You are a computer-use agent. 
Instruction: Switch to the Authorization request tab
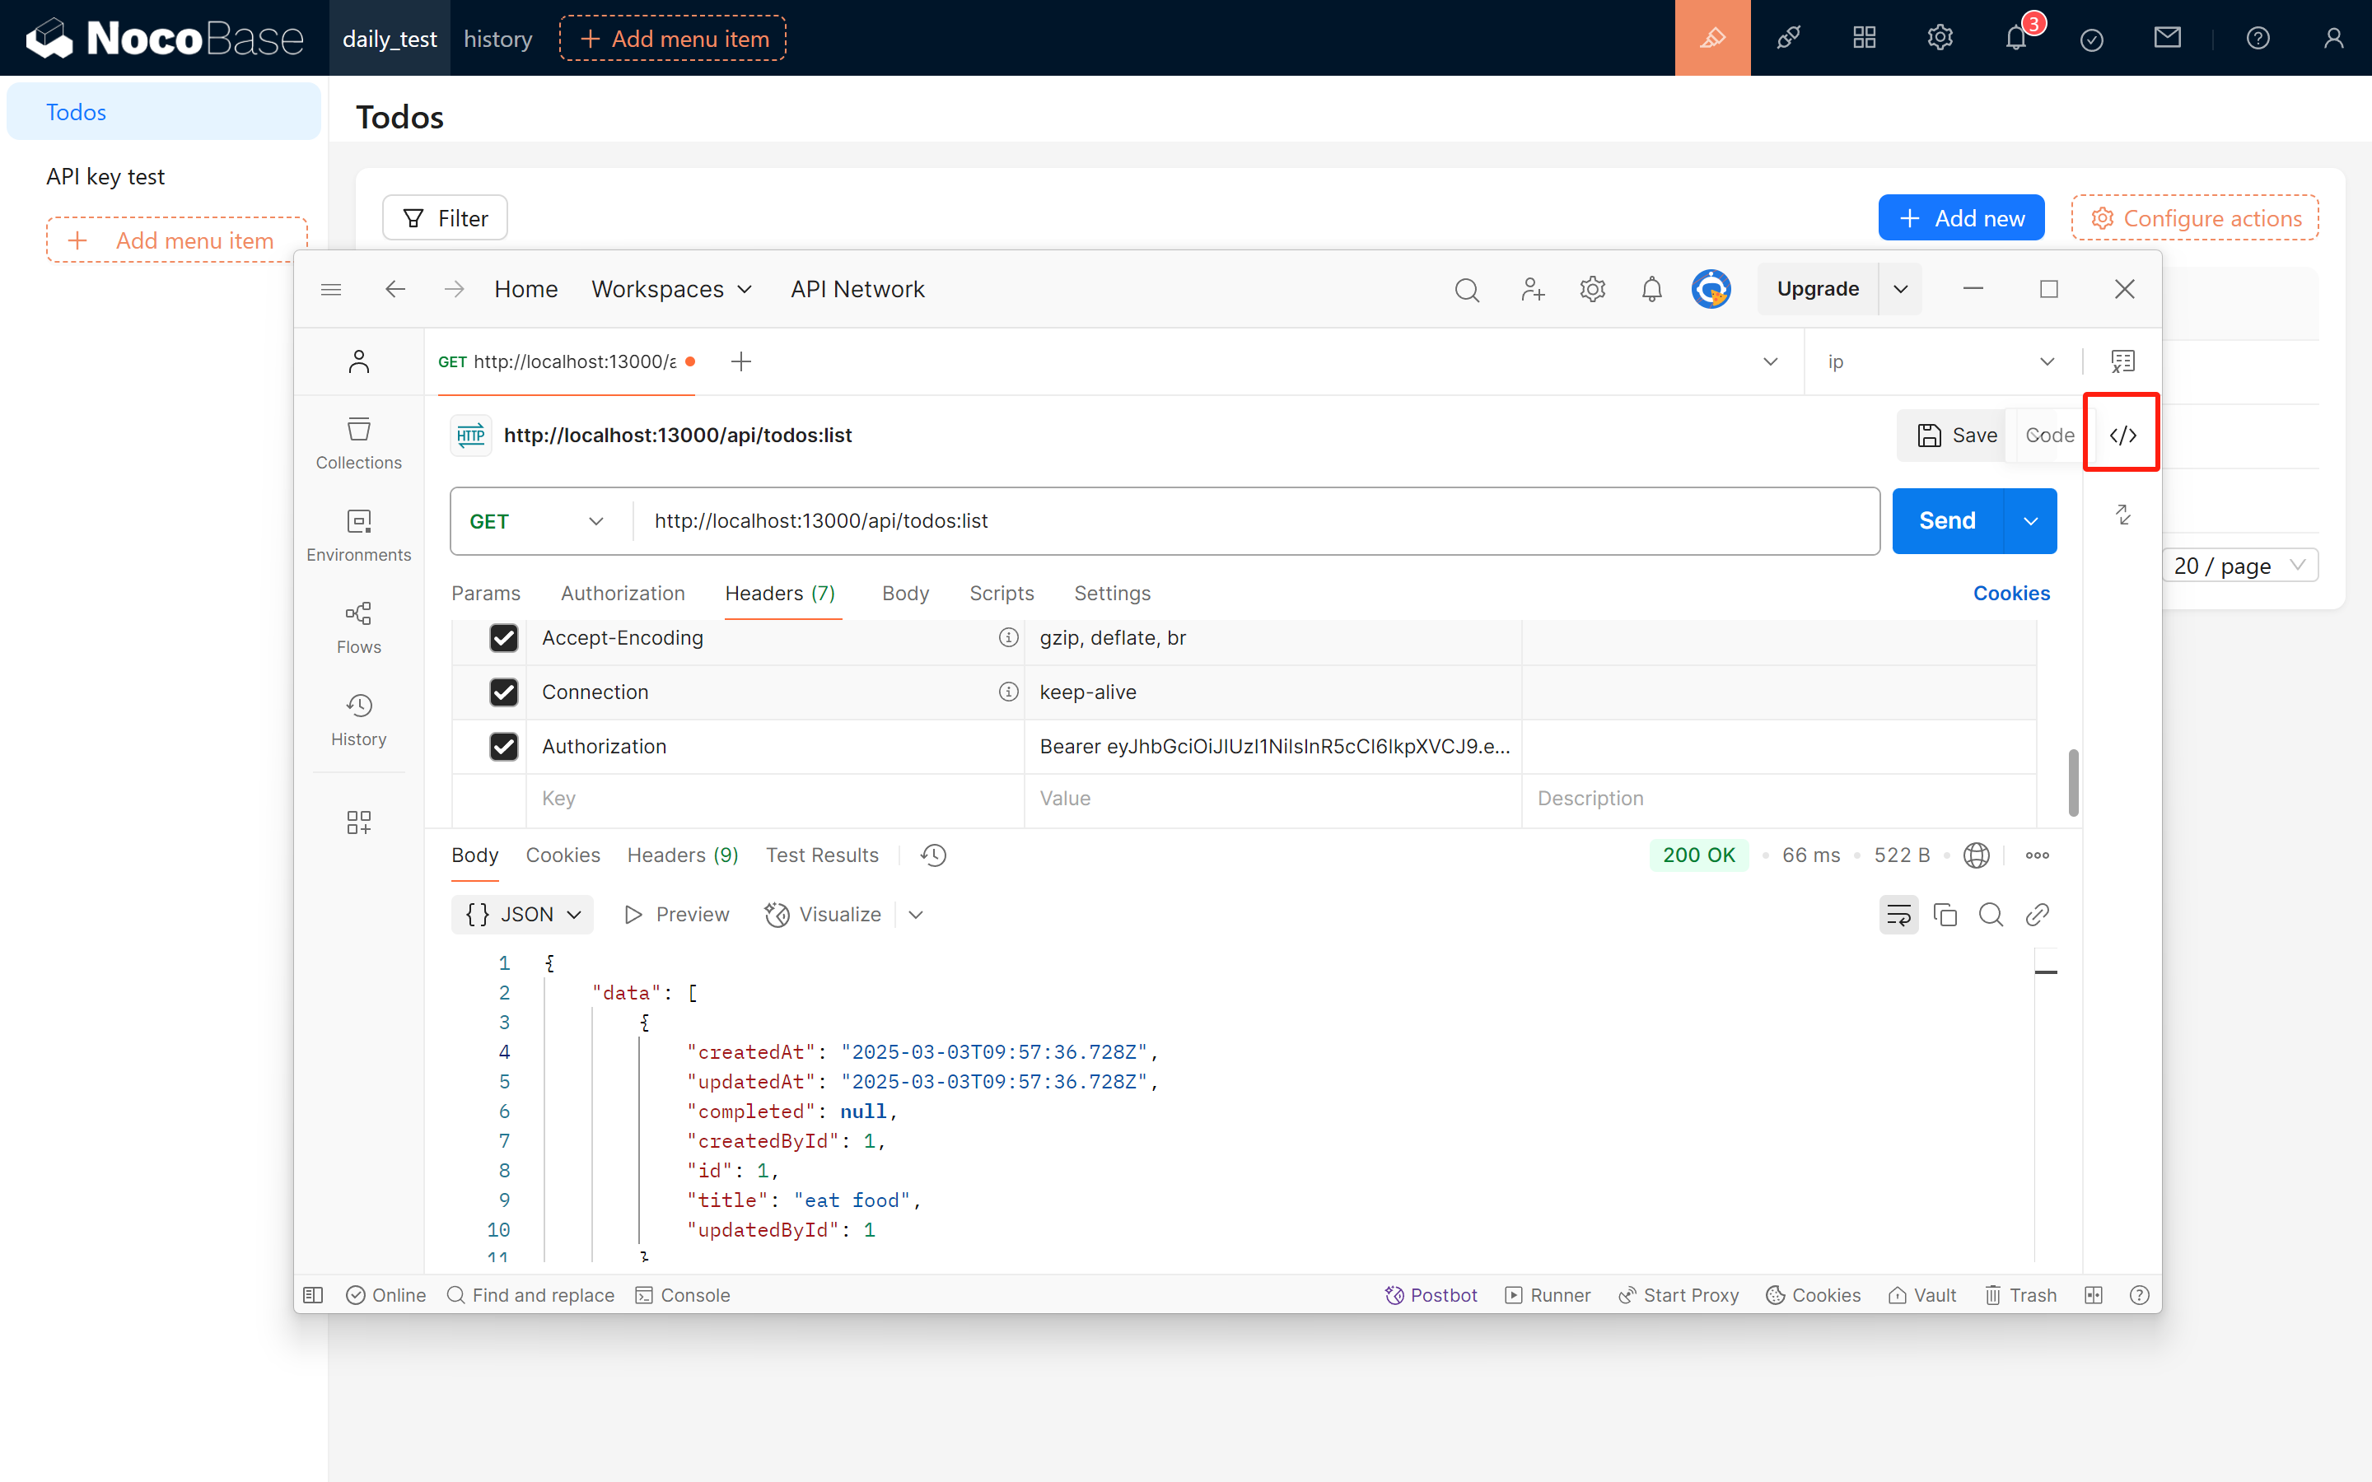[623, 593]
